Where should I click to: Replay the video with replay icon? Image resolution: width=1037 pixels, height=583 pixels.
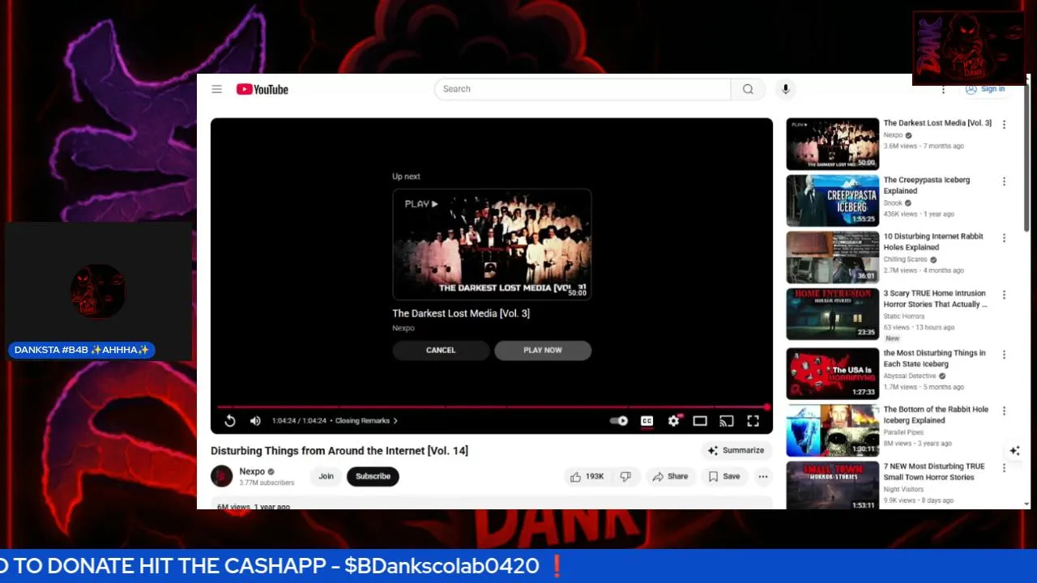(230, 420)
